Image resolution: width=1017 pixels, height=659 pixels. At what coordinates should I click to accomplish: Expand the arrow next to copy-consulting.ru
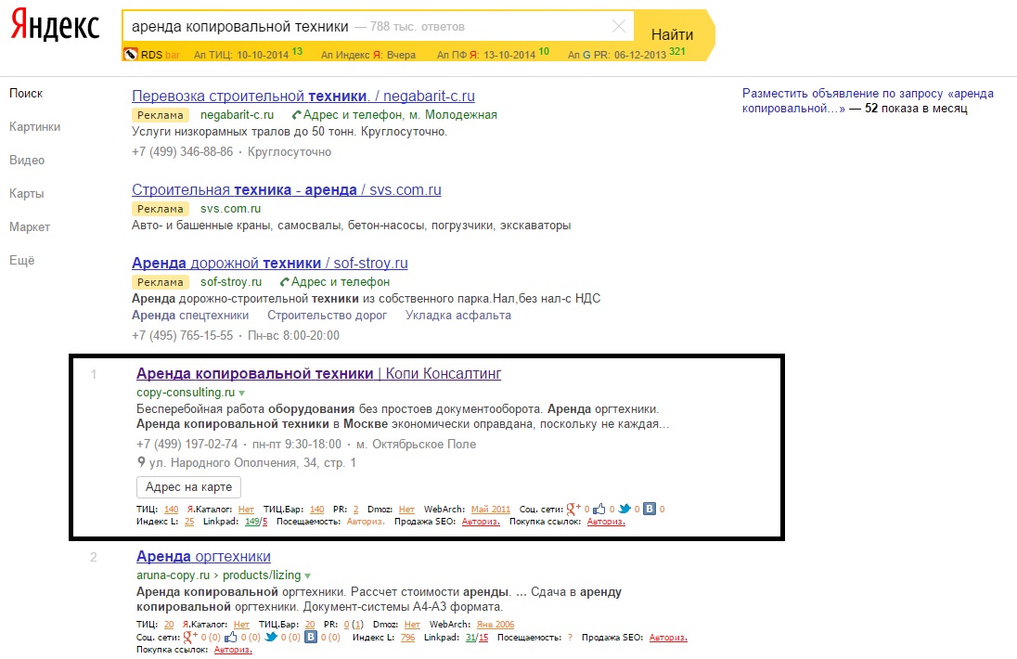point(242,393)
